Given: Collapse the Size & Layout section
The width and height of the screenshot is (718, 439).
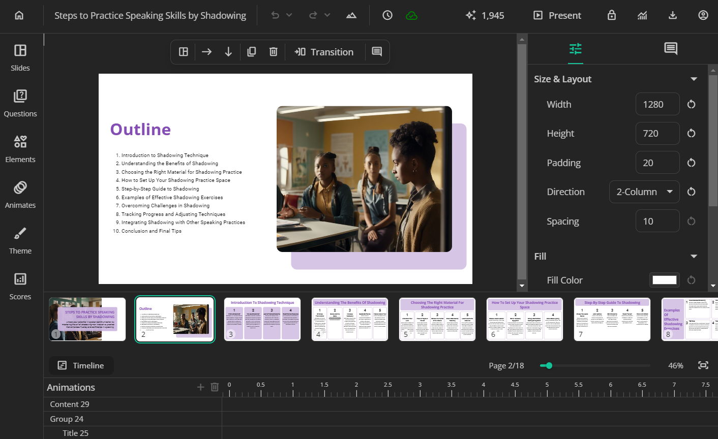Looking at the screenshot, I should point(694,79).
